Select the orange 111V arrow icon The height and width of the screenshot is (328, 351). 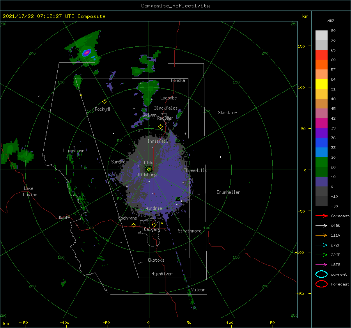pos(321,235)
